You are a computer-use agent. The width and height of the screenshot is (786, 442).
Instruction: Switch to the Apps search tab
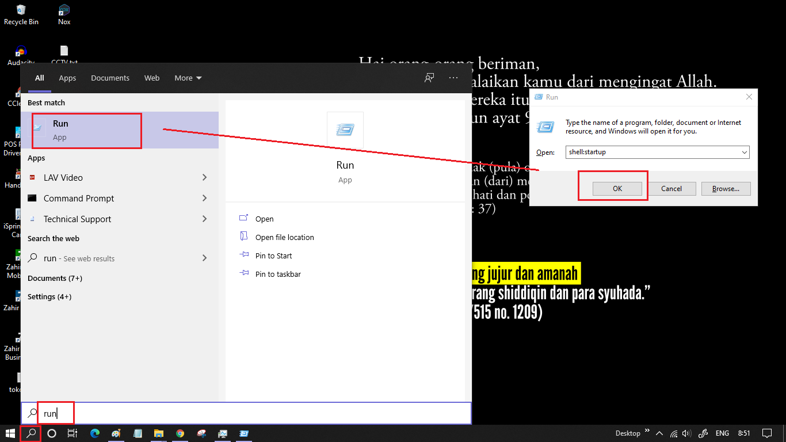(x=67, y=78)
